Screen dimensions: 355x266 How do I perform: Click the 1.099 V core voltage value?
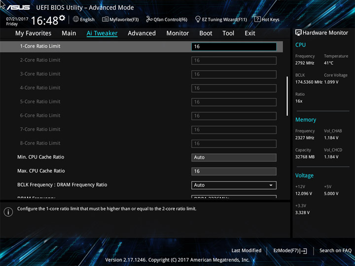(x=331, y=82)
